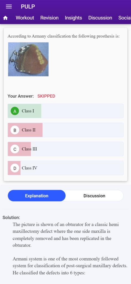
Task: Open the Social tab
Action: pyautogui.click(x=125, y=18)
